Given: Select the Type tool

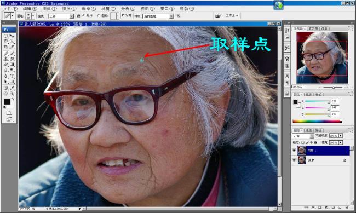Looking at the screenshot, I should pos(12,76).
